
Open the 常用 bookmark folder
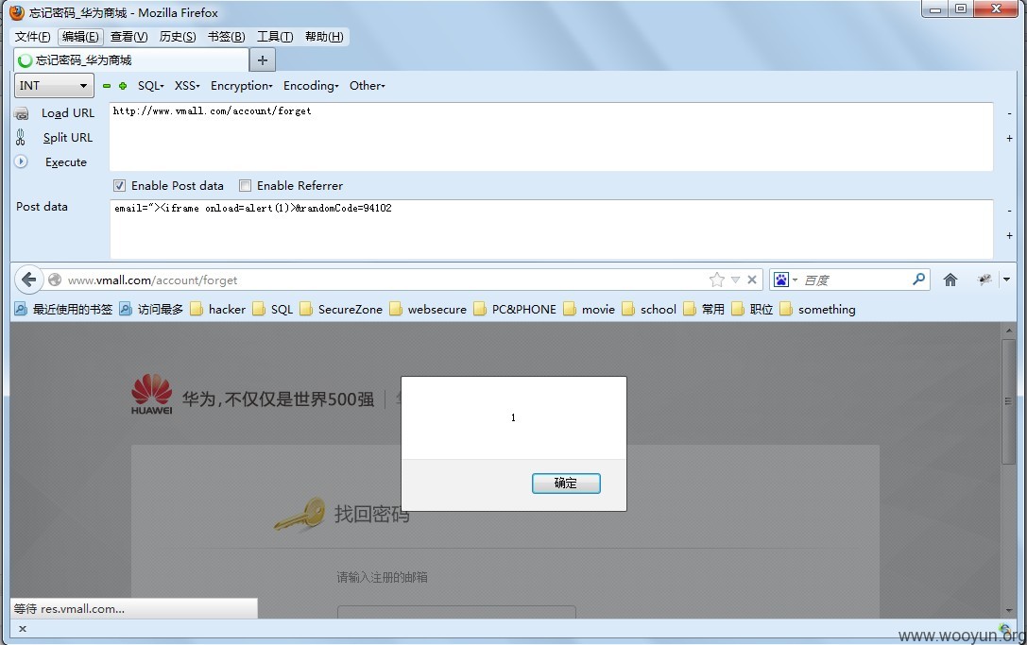[704, 309]
